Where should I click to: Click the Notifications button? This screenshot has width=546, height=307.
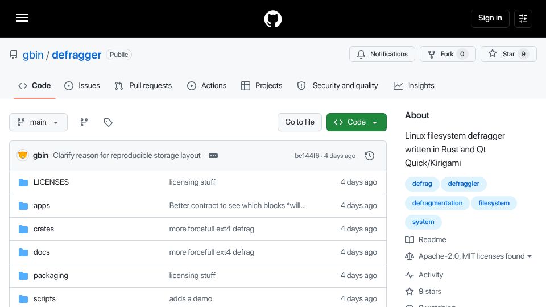pyautogui.click(x=382, y=54)
